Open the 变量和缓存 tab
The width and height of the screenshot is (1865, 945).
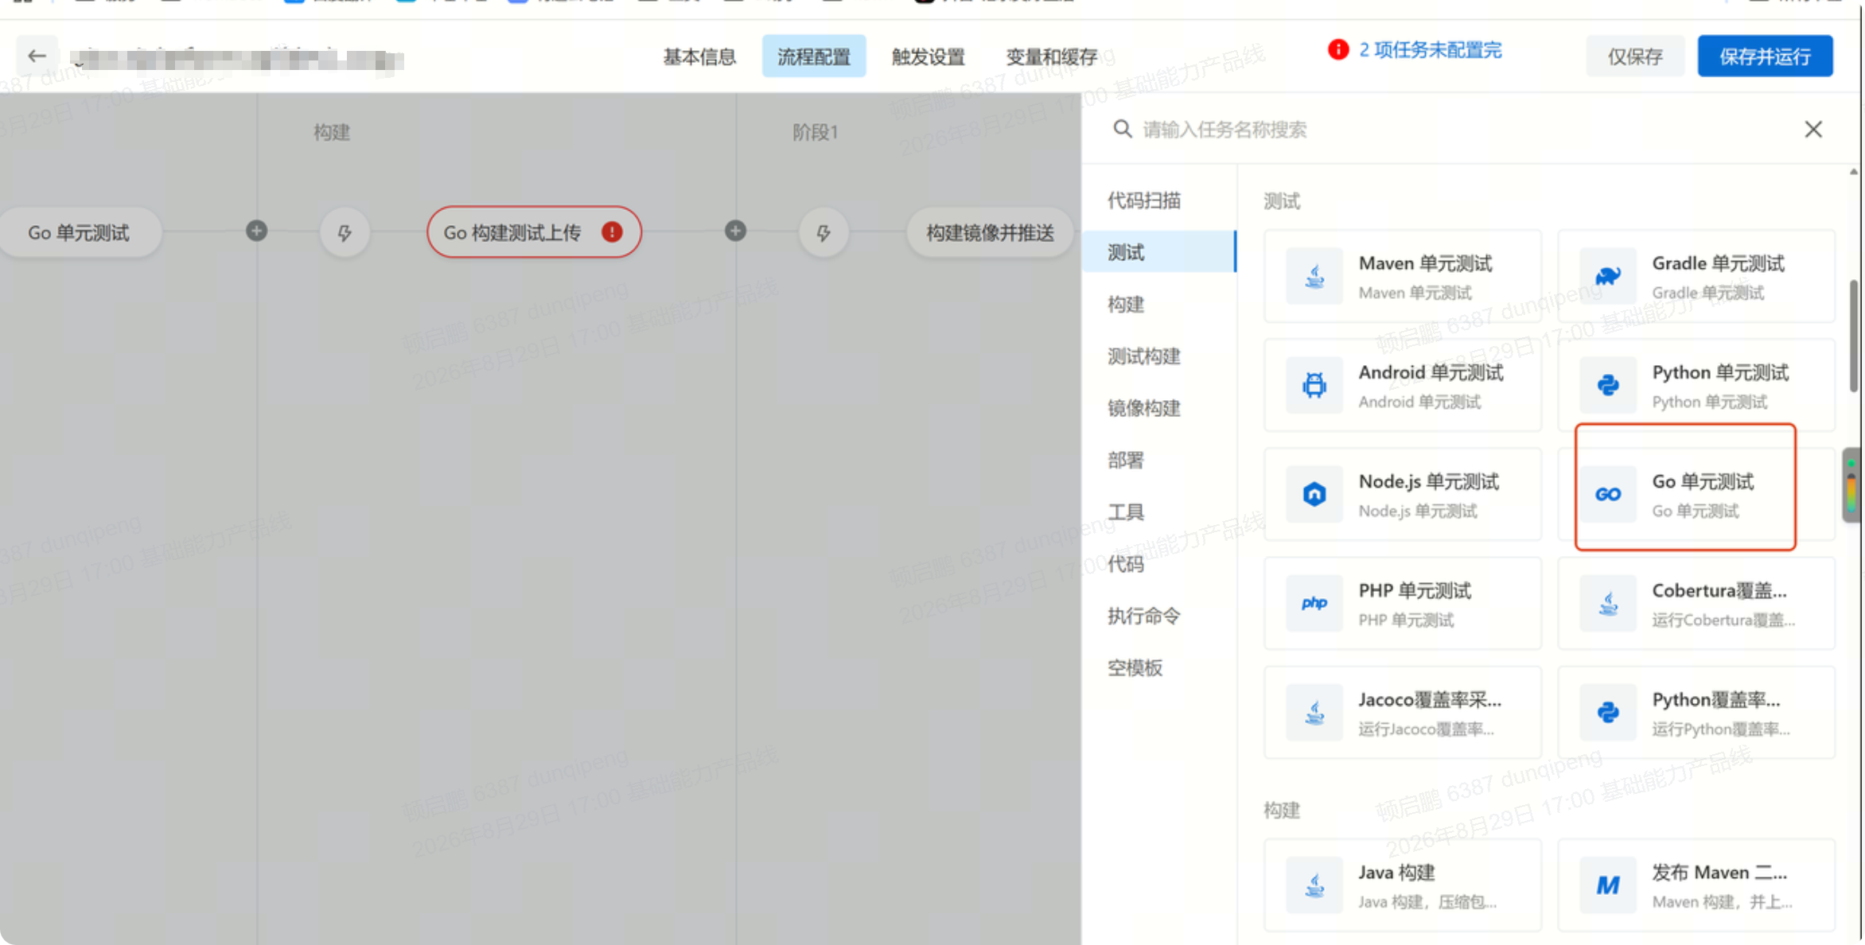tap(1051, 56)
